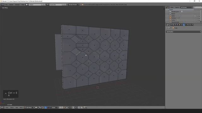Image resolution: width=202 pixels, height=113 pixels.
Task: Click the Scene name field
Action: point(56,5)
